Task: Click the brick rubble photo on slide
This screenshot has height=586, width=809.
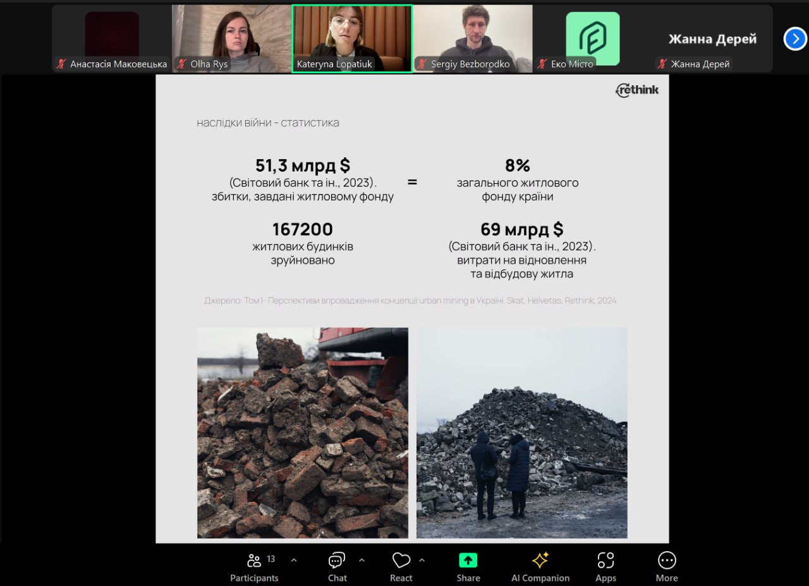Action: point(303,433)
